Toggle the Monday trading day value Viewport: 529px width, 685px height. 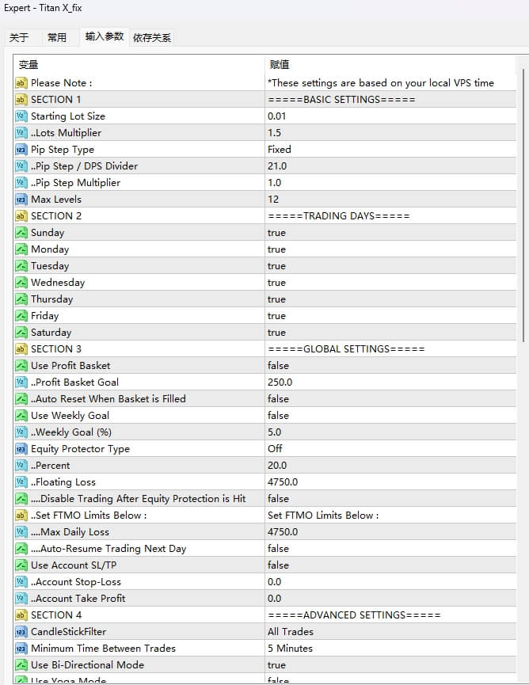pyautogui.click(x=277, y=249)
